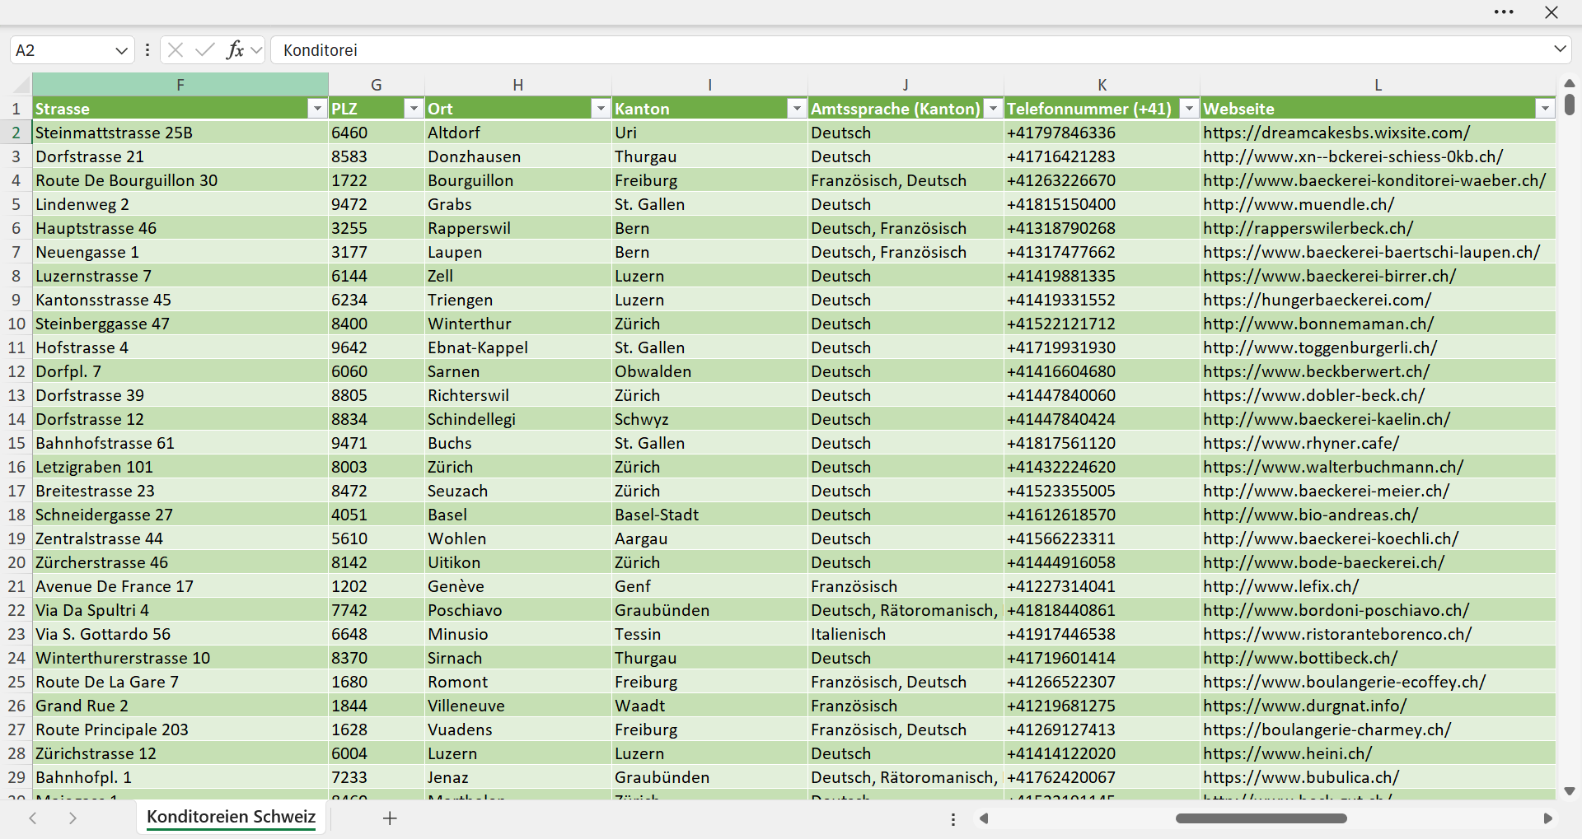Select Kanton cell Schwyz

point(709,419)
